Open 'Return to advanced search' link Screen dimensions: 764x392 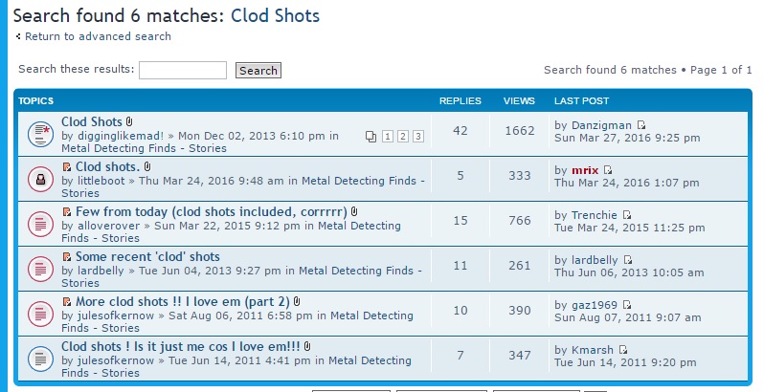[98, 36]
